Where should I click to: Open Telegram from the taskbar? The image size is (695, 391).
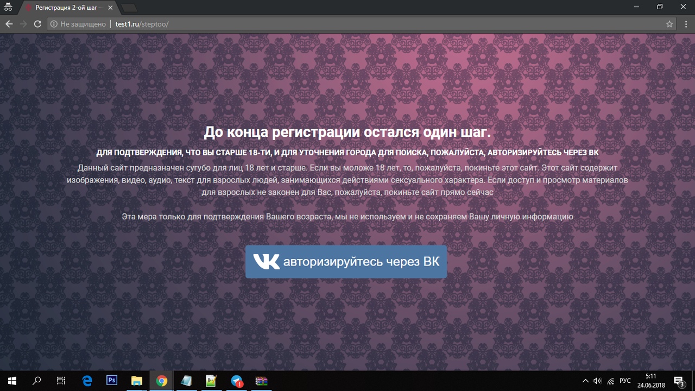click(237, 381)
